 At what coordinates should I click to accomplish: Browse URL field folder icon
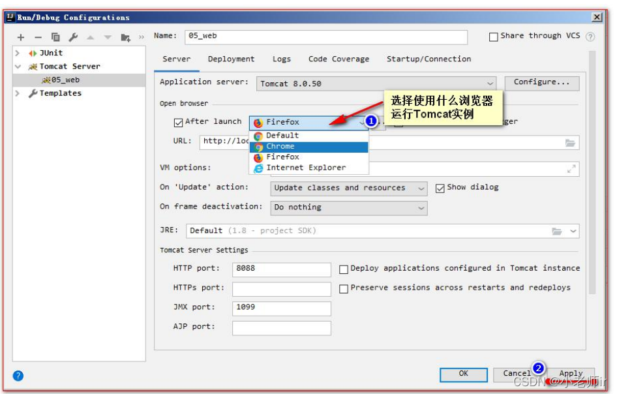pos(570,143)
